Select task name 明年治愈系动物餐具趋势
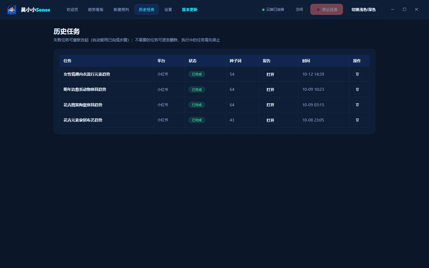The image size is (429, 268). point(85,89)
